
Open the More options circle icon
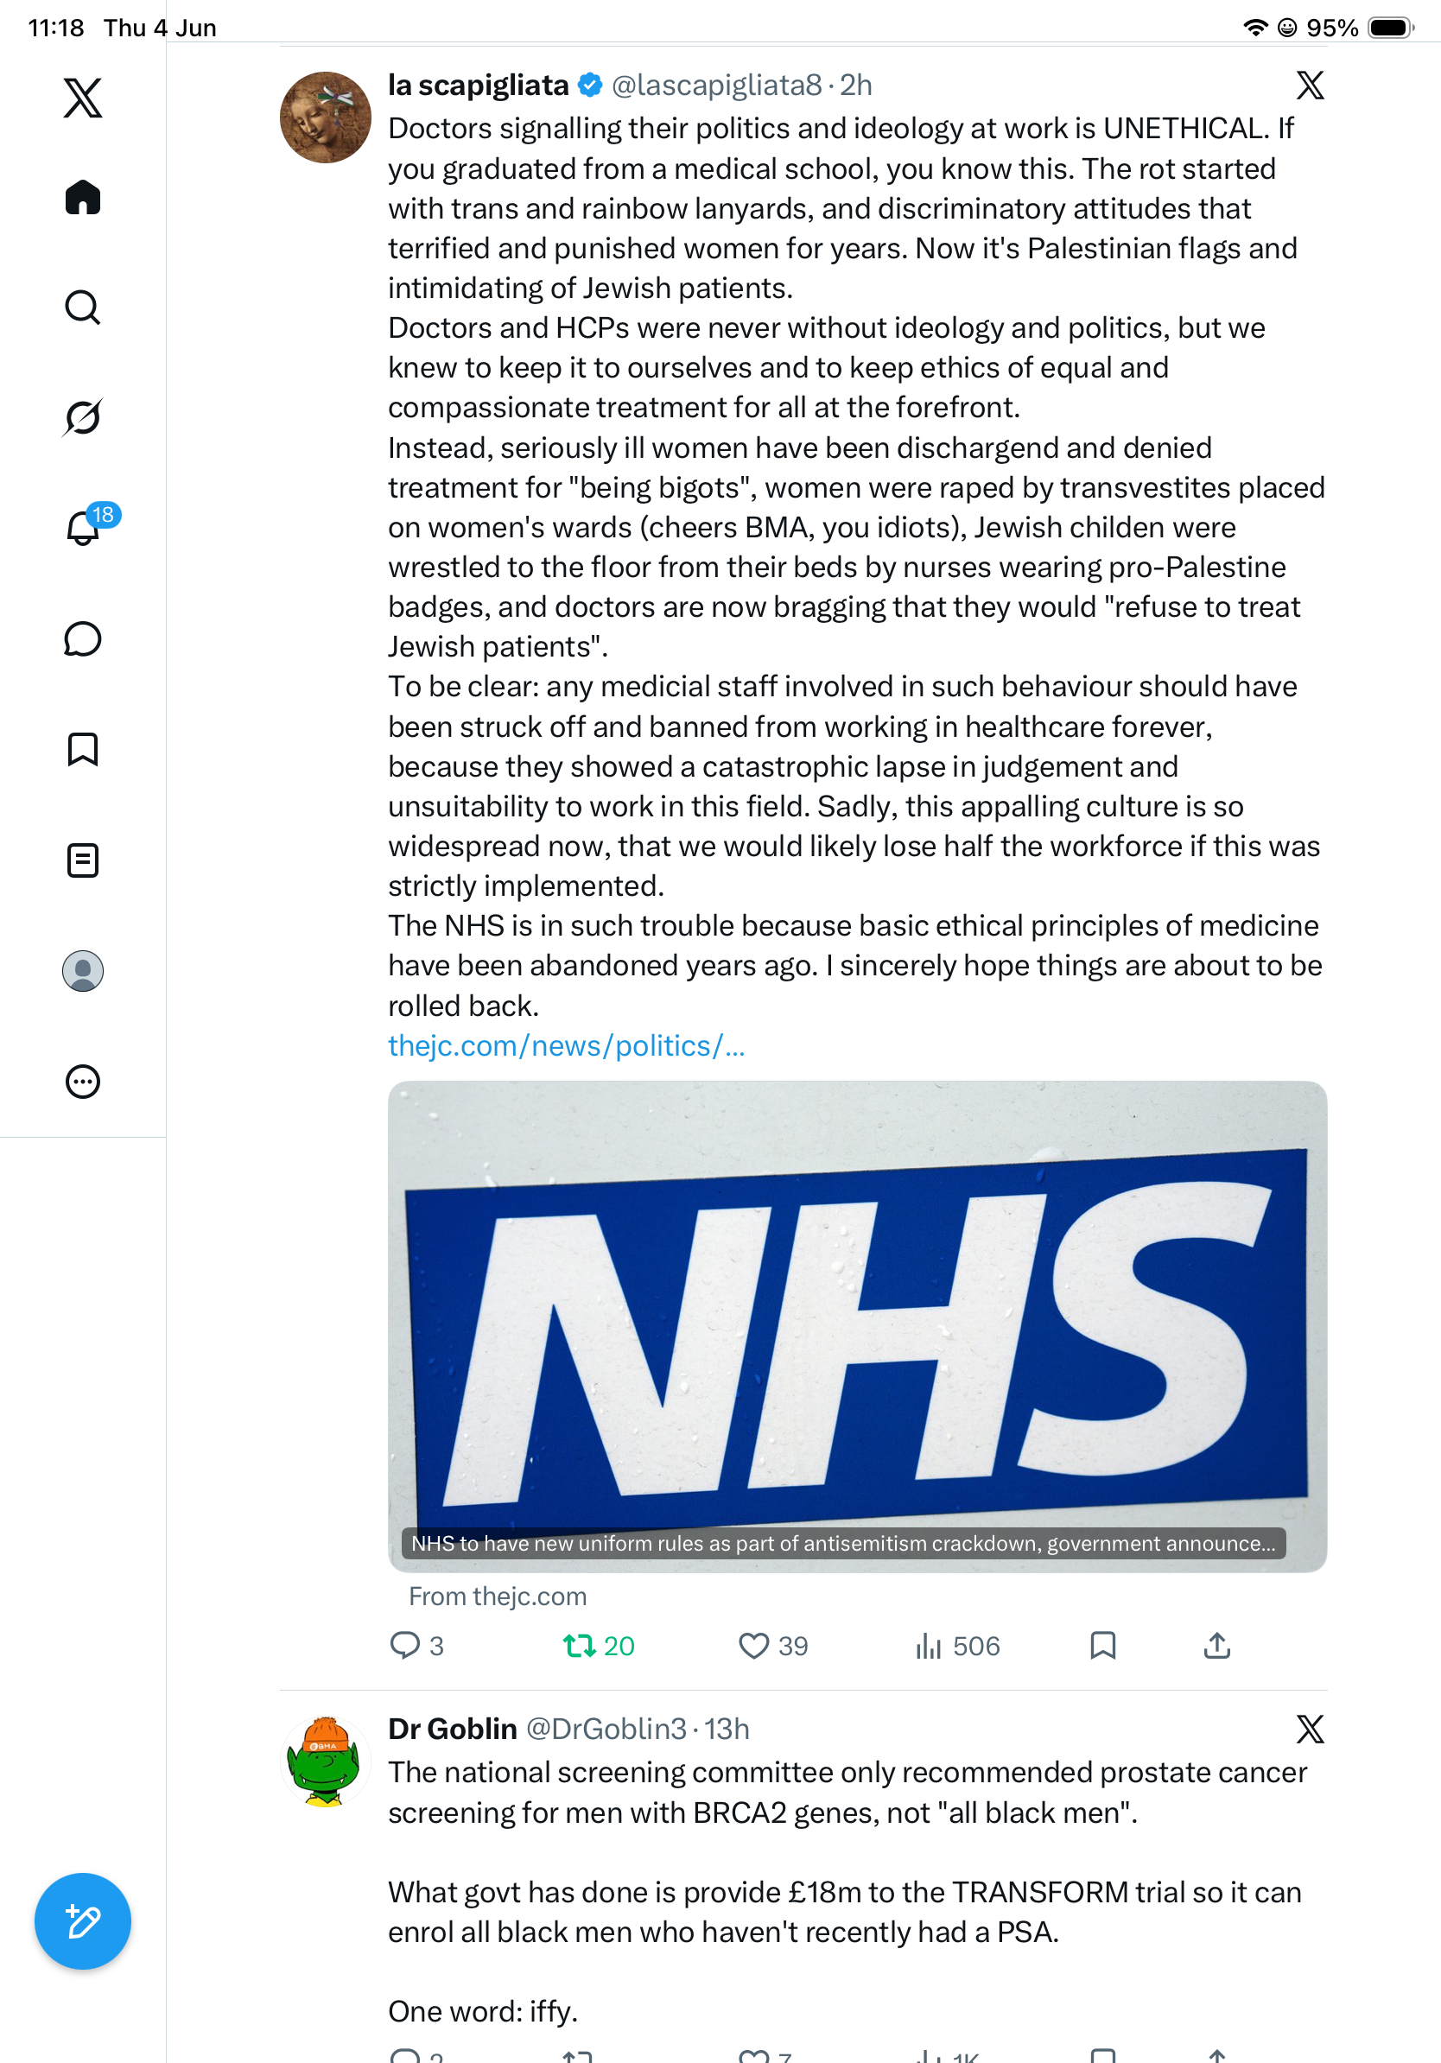pyautogui.click(x=83, y=1081)
